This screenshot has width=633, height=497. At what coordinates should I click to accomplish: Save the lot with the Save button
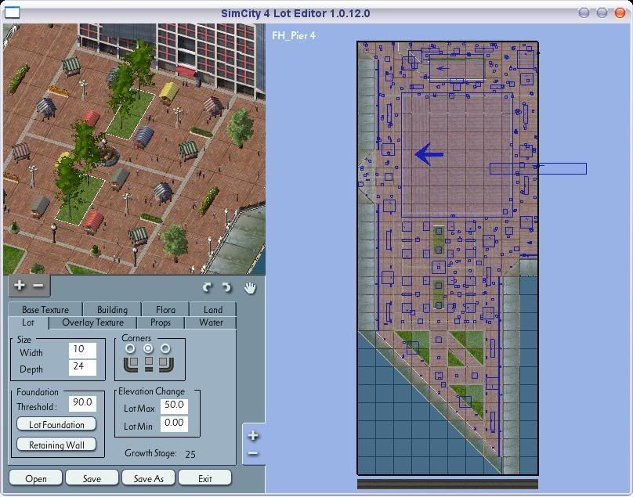pos(92,478)
